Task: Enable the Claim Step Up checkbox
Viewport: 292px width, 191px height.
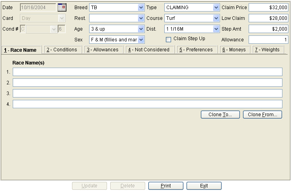Action: [168, 39]
